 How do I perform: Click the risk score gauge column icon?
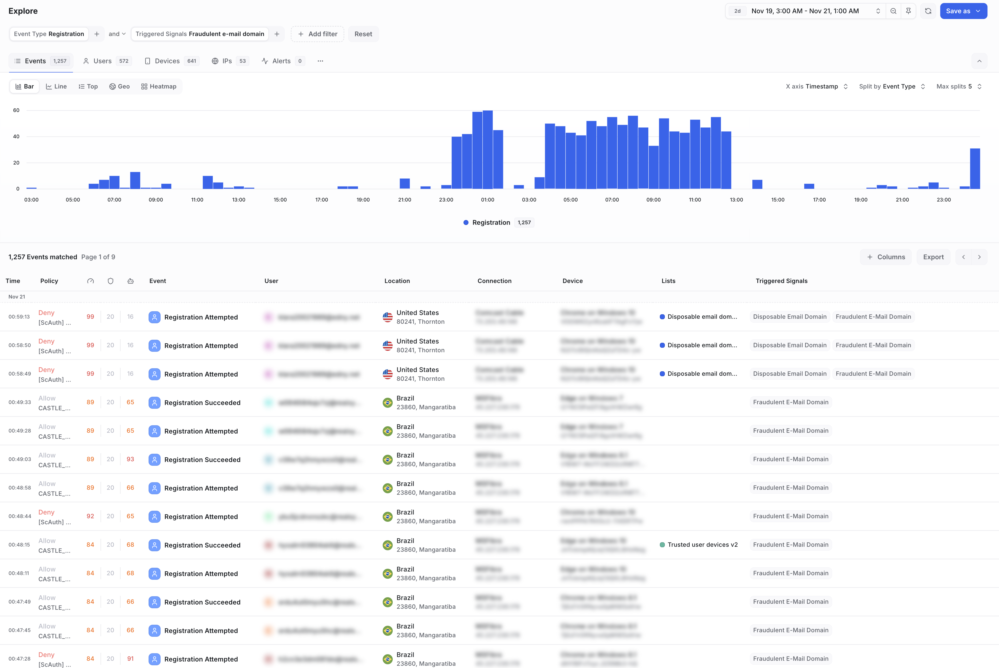click(x=90, y=281)
